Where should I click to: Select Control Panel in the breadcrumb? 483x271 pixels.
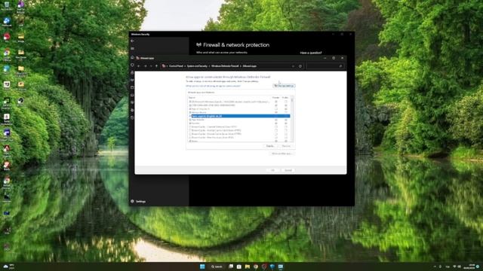pos(176,66)
